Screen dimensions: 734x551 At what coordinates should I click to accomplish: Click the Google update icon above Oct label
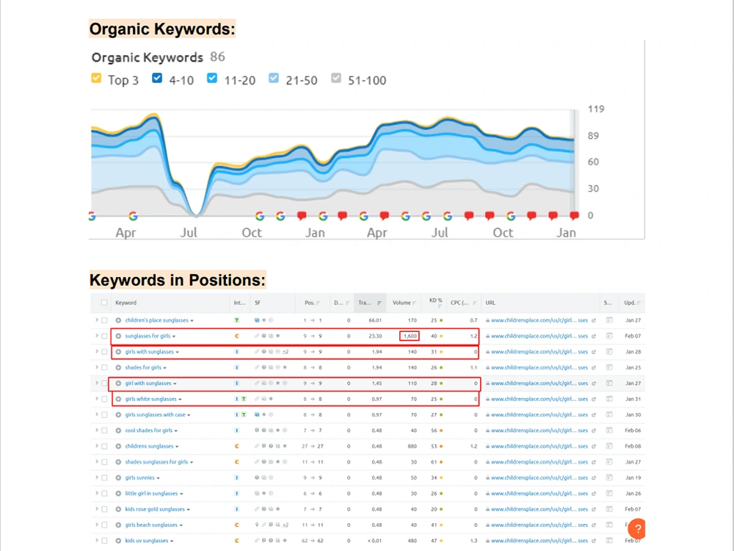coord(260,216)
